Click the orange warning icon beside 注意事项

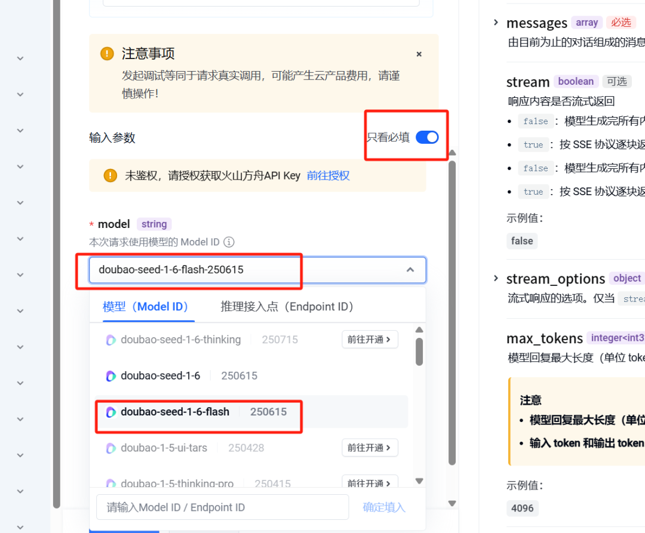point(107,54)
